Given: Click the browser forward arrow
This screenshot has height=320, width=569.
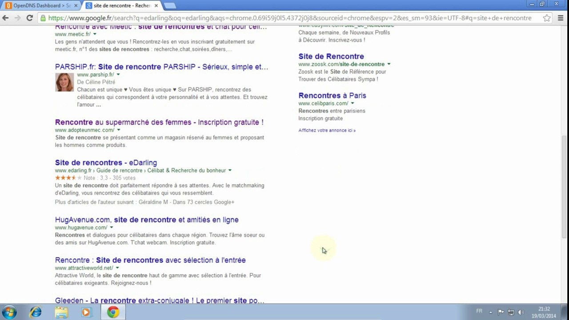Looking at the screenshot, I should (x=17, y=18).
